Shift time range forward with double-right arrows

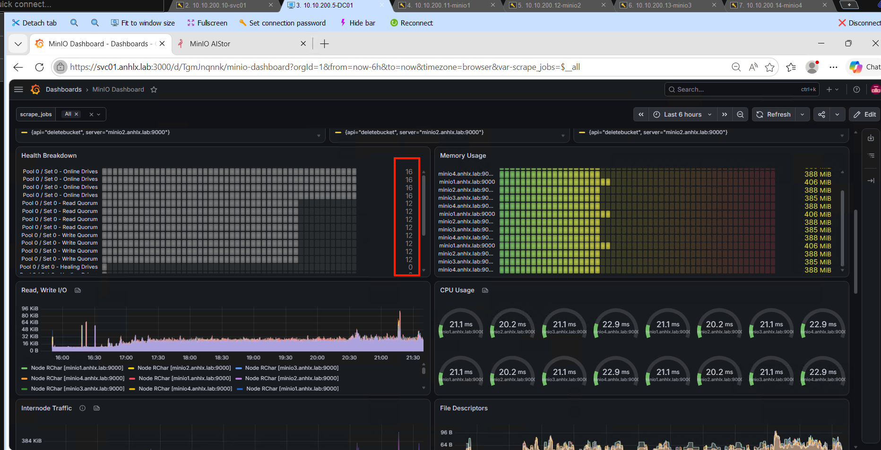[x=725, y=114]
